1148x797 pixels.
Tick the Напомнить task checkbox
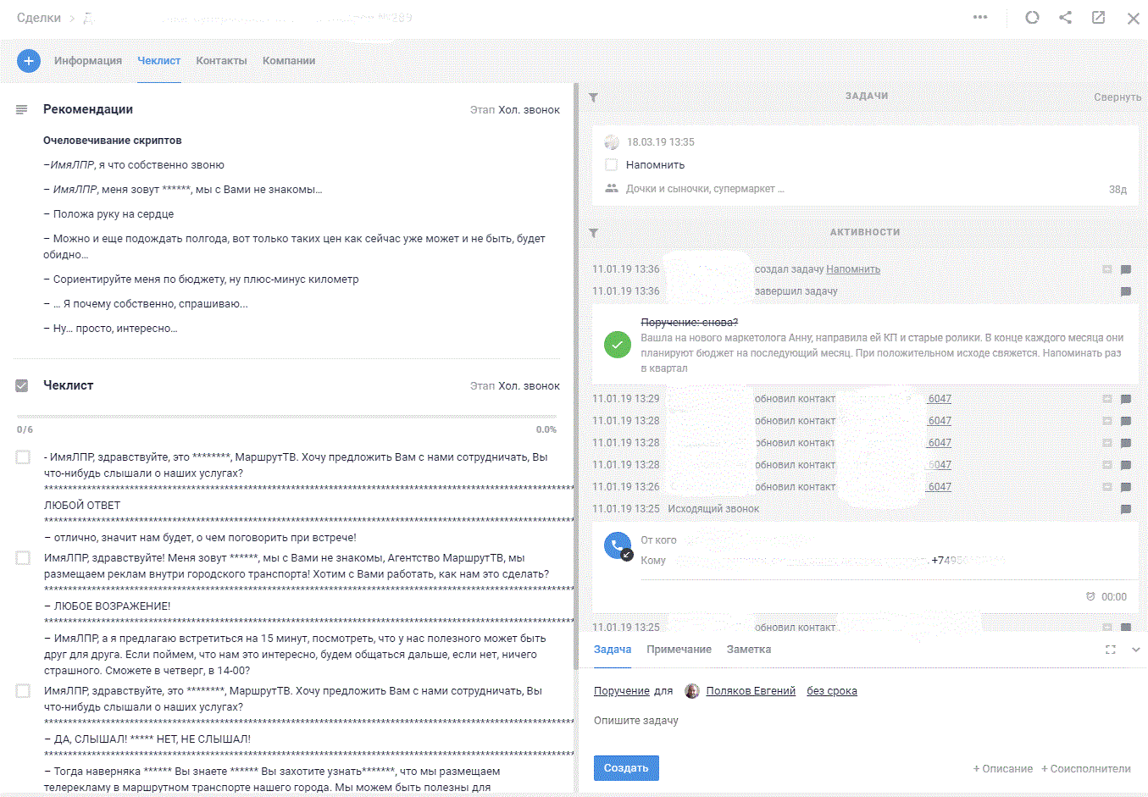(x=611, y=165)
